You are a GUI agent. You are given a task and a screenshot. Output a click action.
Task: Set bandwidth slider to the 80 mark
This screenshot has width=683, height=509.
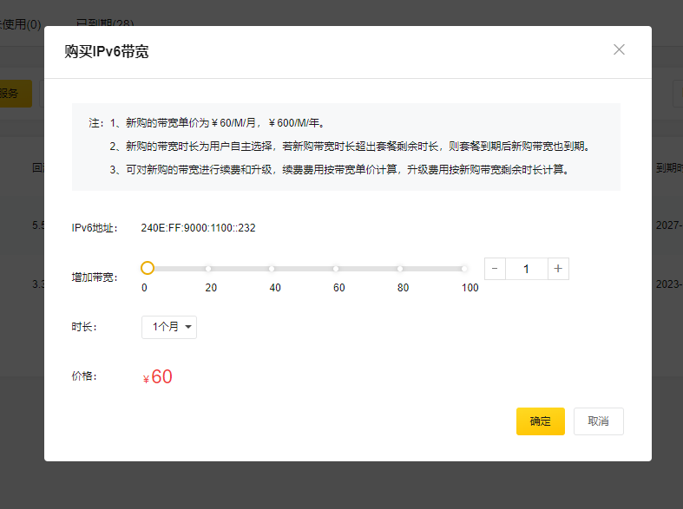coord(400,269)
